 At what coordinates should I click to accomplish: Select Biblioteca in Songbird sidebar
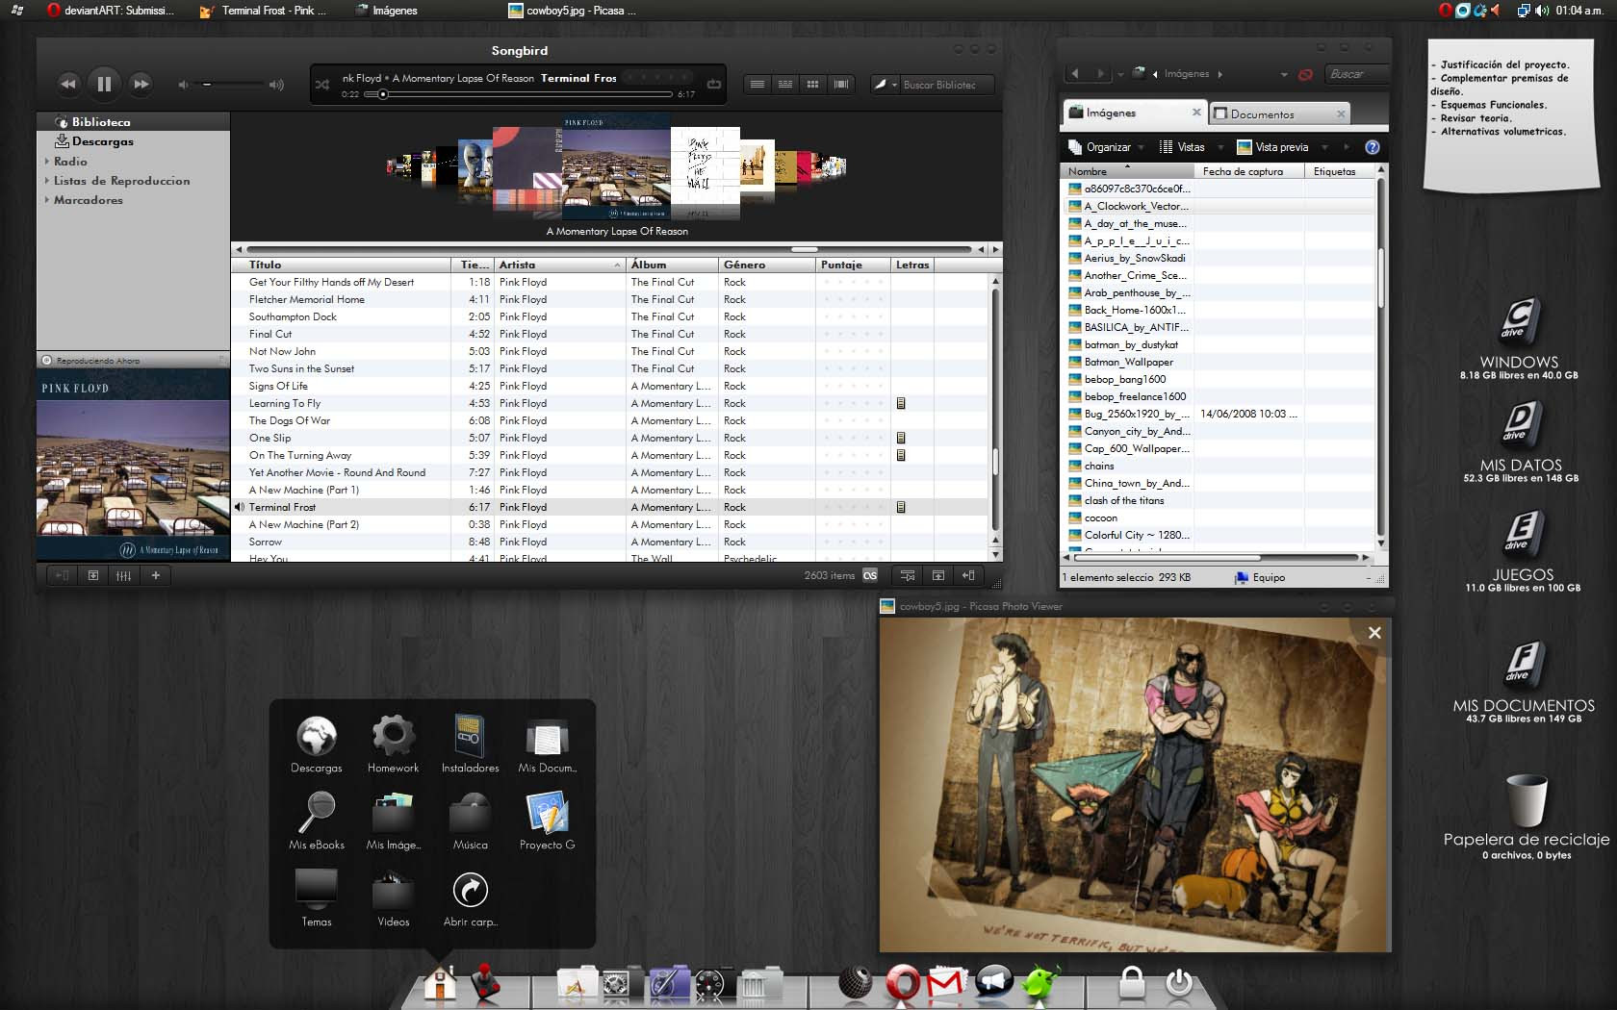(x=134, y=122)
